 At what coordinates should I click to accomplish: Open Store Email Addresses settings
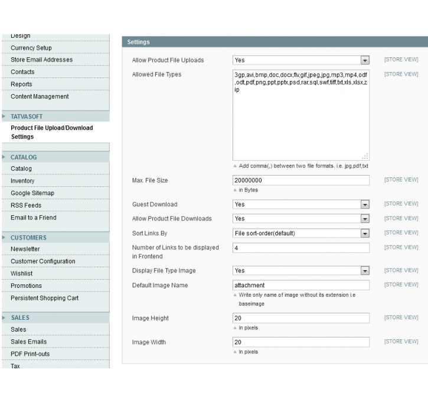41,60
